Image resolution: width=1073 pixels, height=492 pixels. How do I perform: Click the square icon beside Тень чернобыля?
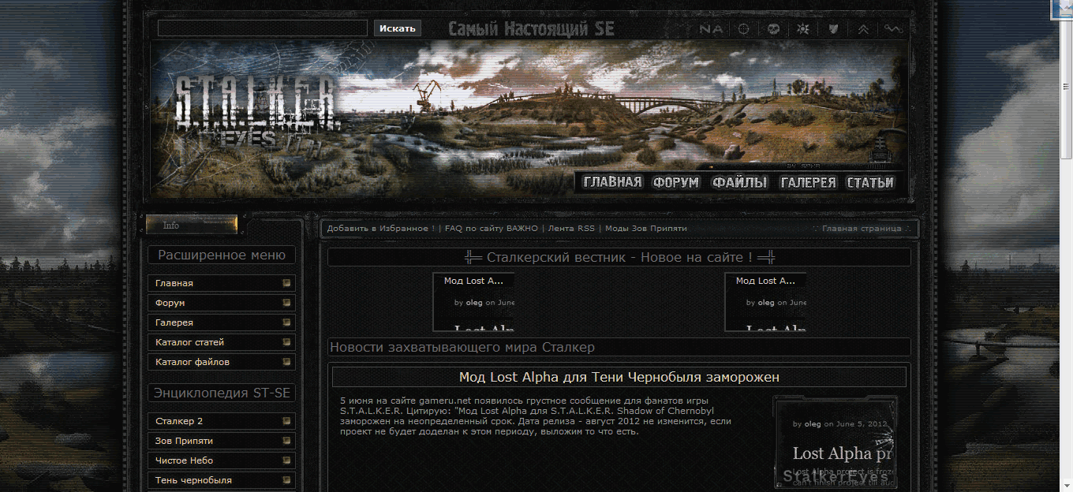[287, 480]
